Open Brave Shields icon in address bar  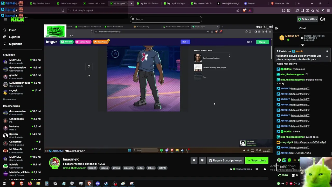(x=244, y=10)
